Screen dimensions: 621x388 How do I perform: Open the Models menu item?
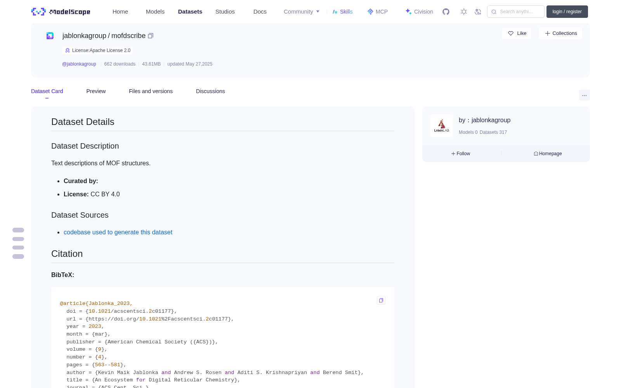[x=155, y=12]
